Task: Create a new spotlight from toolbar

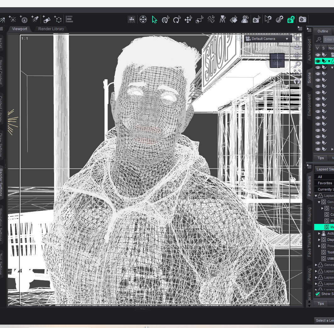Action: pos(35,19)
